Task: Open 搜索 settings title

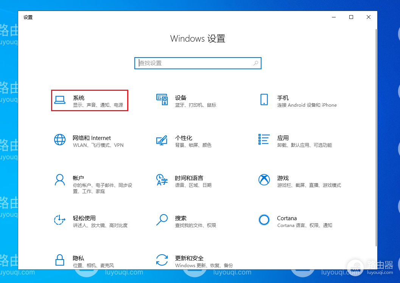Action: point(181,218)
